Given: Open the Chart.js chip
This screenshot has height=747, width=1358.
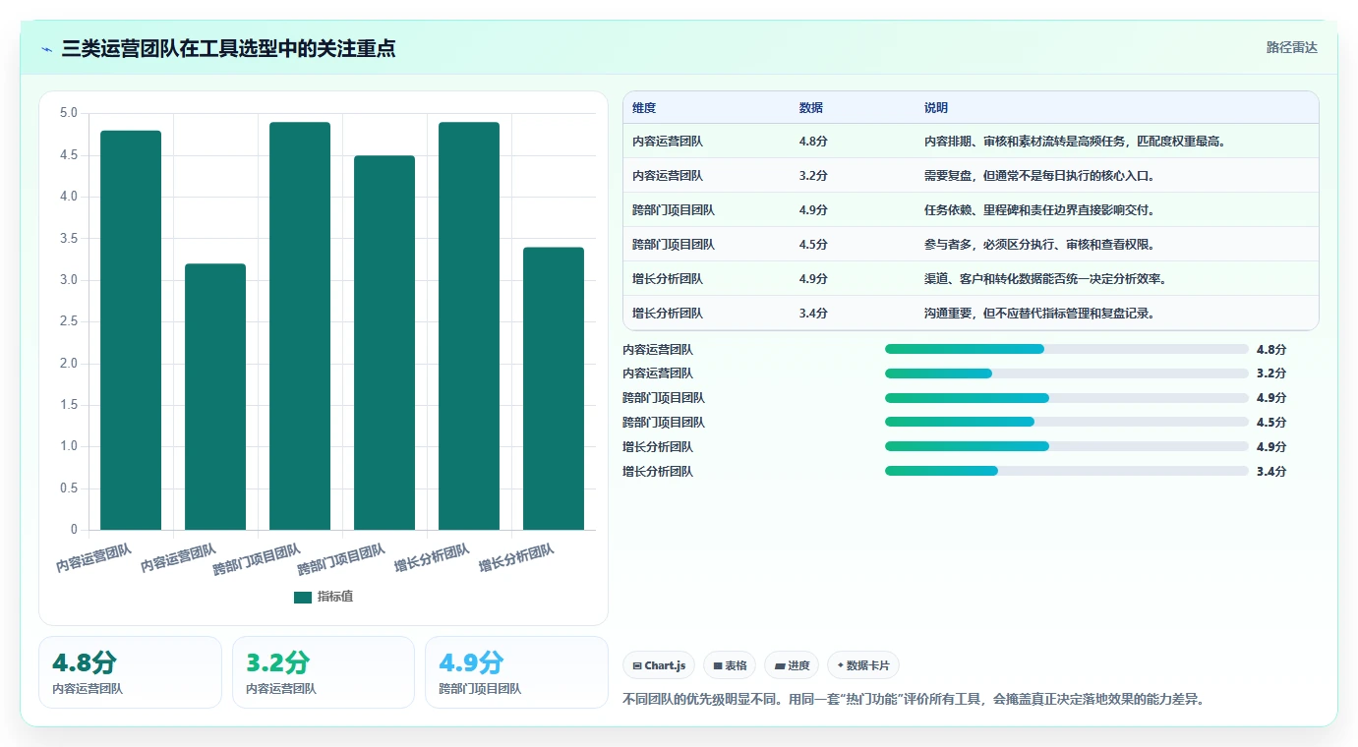Looking at the screenshot, I should (659, 665).
